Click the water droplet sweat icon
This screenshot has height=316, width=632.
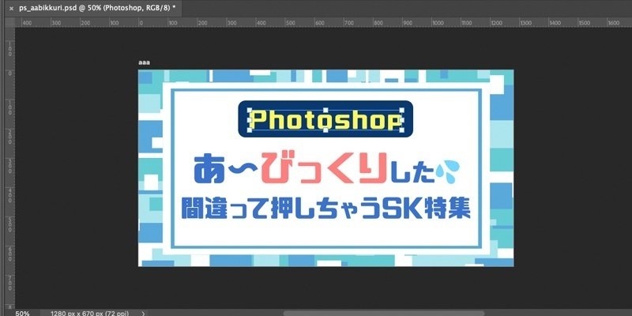click(449, 171)
